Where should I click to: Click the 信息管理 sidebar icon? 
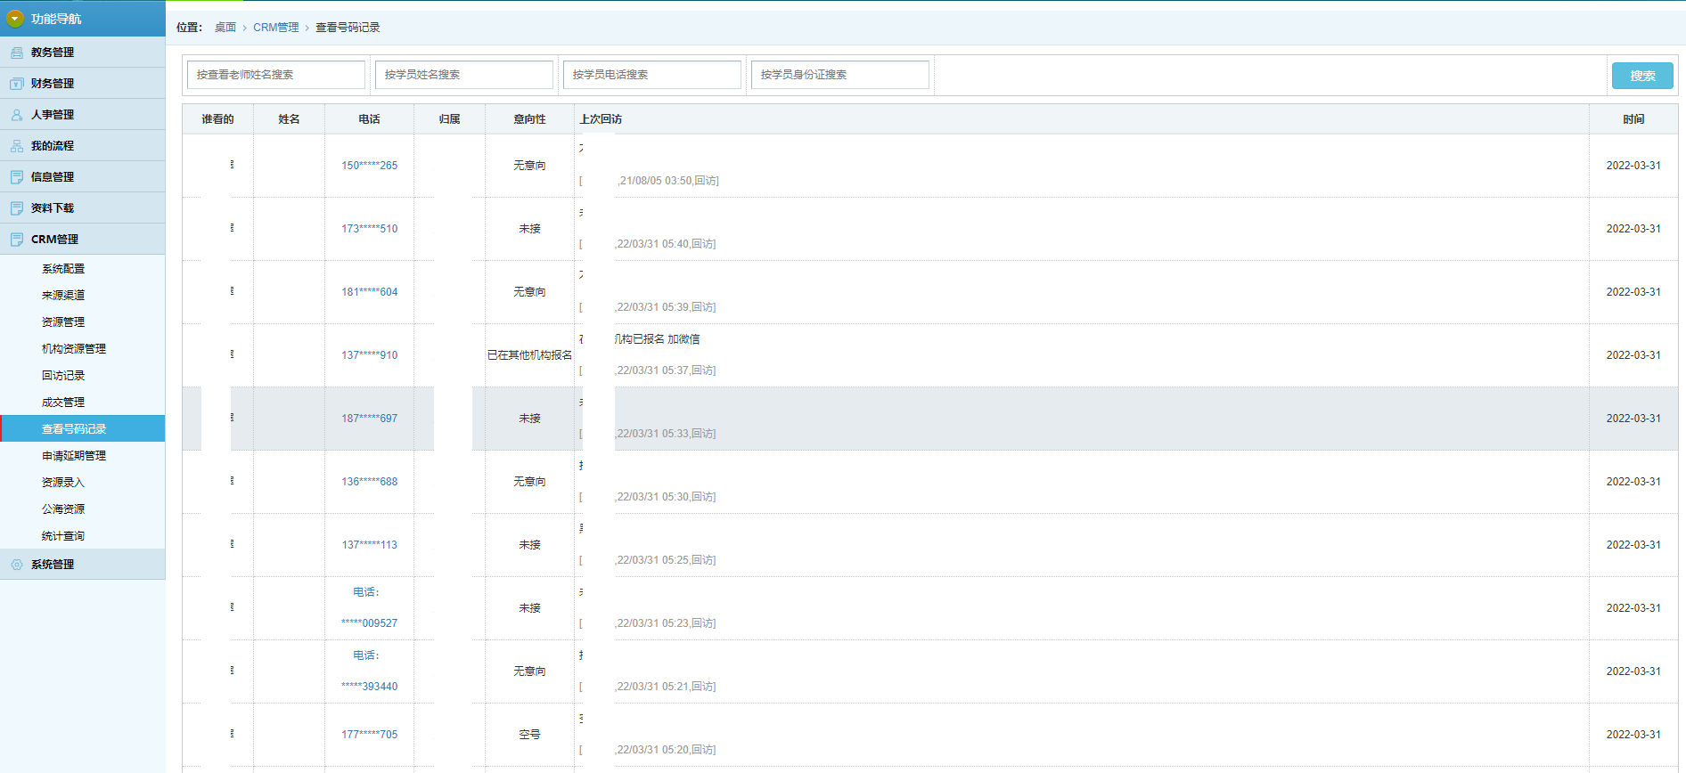(x=17, y=177)
